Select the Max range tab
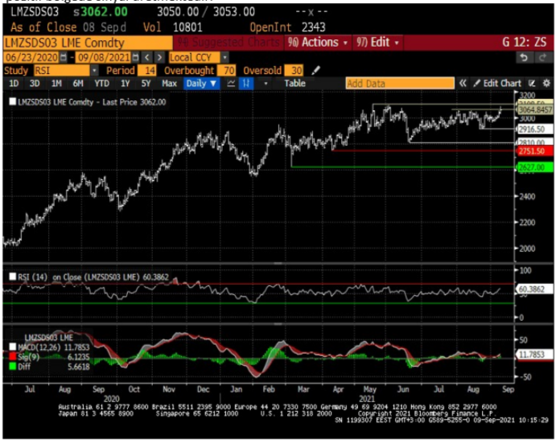The image size is (560, 443). (169, 84)
